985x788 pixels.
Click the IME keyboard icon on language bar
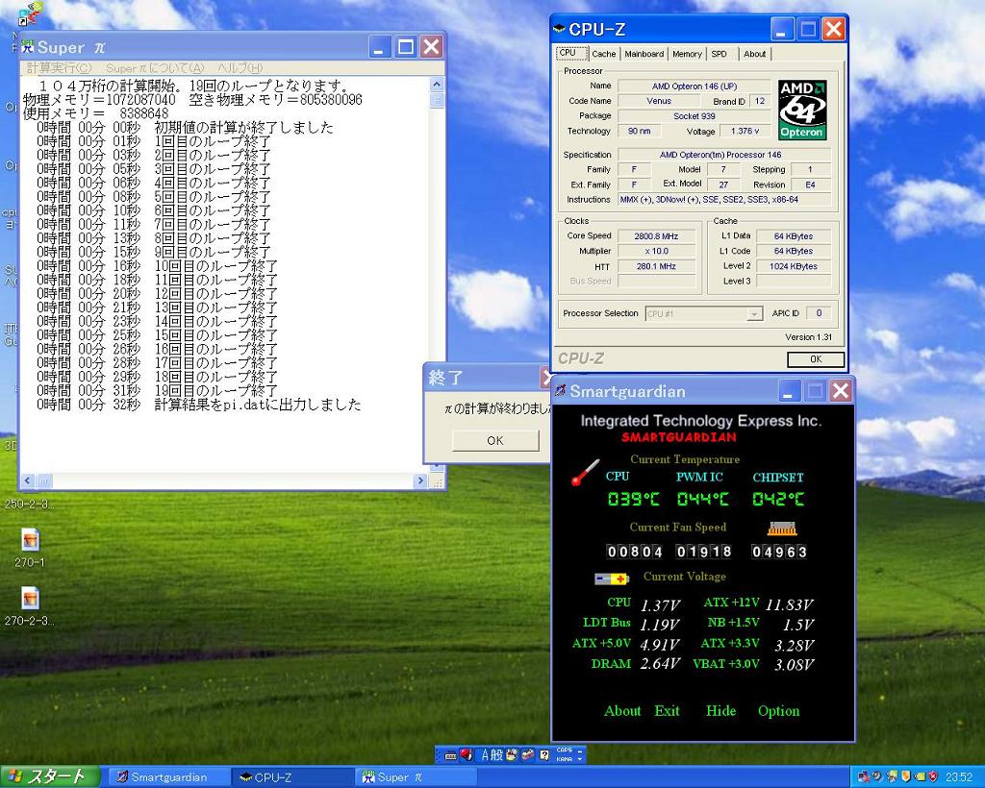[x=450, y=755]
